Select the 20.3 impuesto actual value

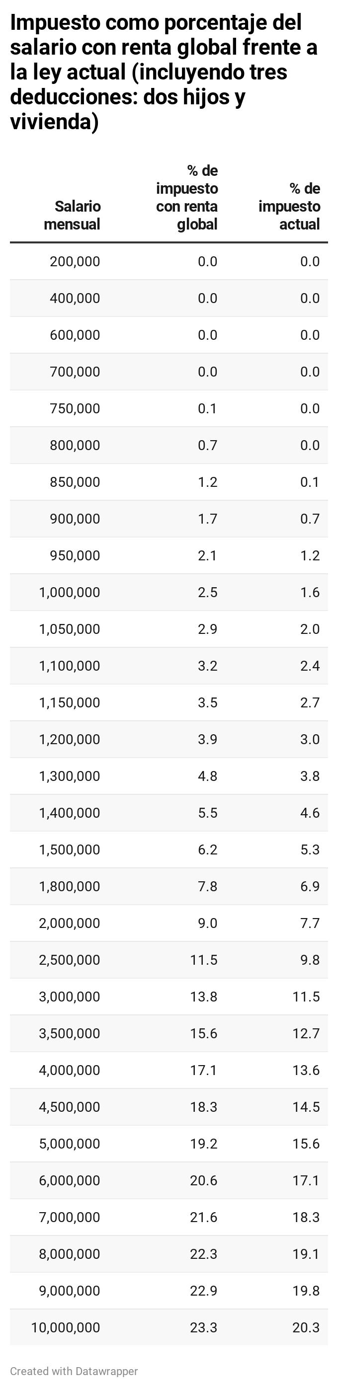[306, 1327]
